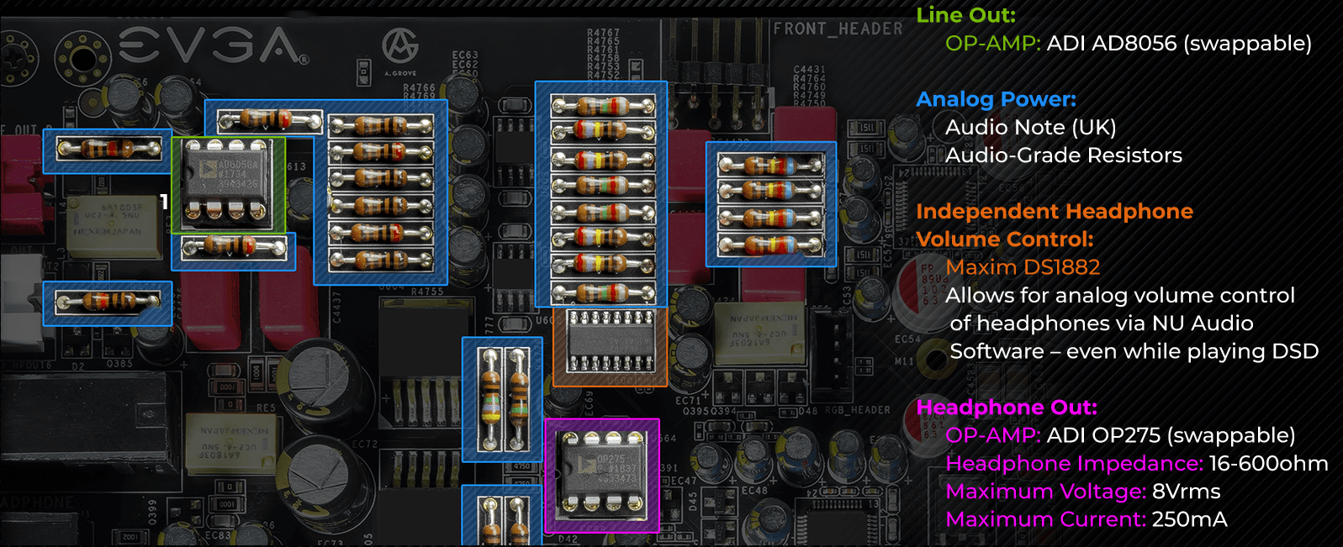
Task: Click the "Volume Control:" heading line
Action: [1005, 239]
